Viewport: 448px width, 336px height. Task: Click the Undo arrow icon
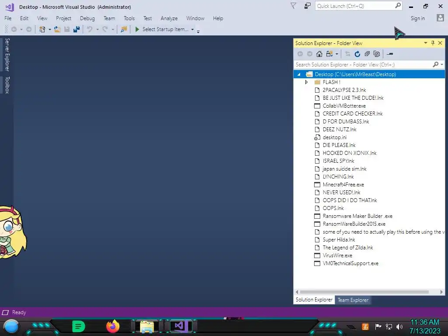coord(90,29)
